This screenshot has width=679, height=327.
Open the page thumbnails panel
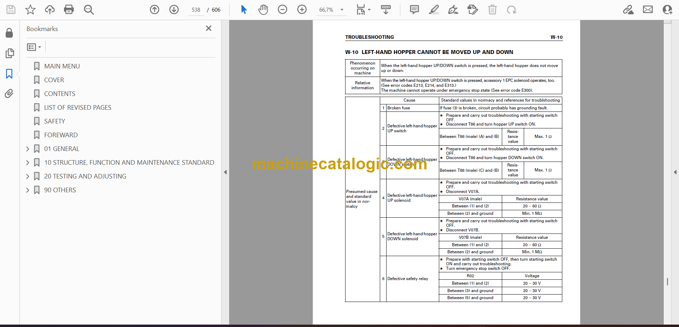point(10,53)
